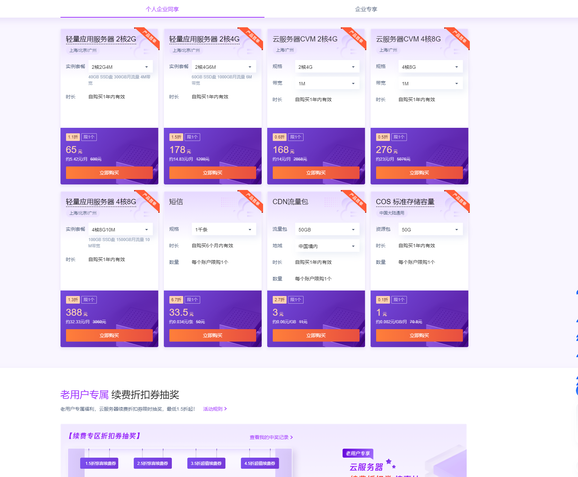Screen dimensions: 578x477
Task: Open the 50GB 流量包 dropdown
Action: pyautogui.click(x=327, y=230)
